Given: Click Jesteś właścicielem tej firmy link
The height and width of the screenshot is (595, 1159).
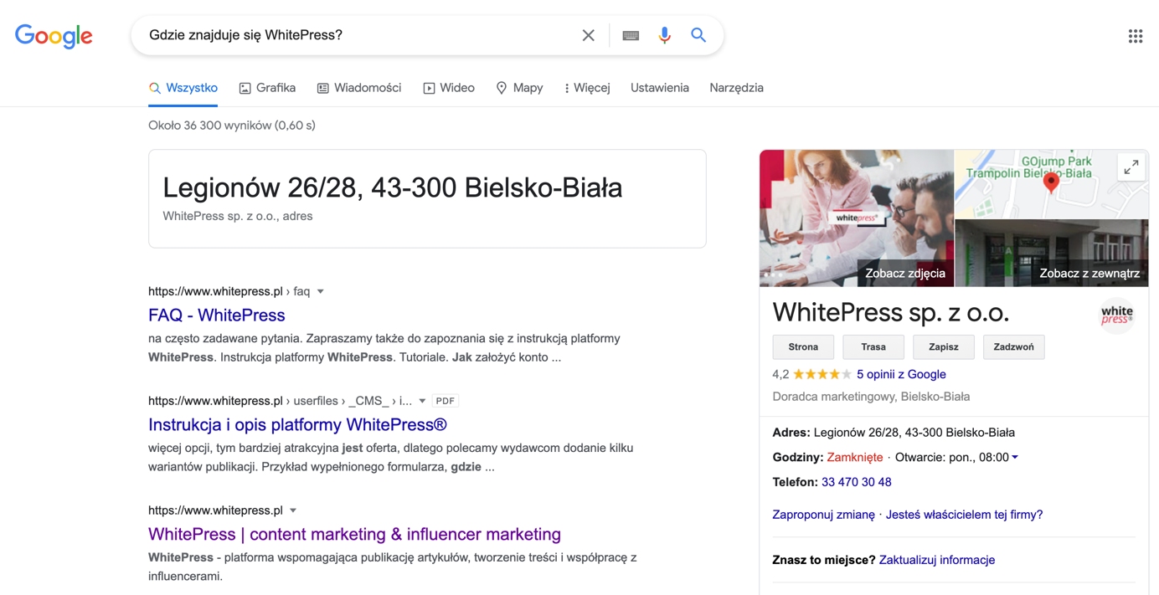Looking at the screenshot, I should 965,515.
